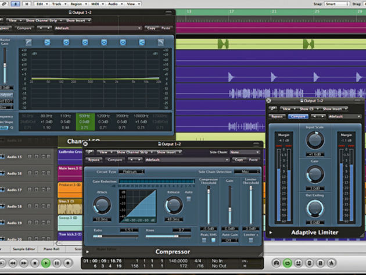Screen dimensions: 366x275
Task: Select the Peak detection button in Compressor
Action: click(x=204, y=240)
